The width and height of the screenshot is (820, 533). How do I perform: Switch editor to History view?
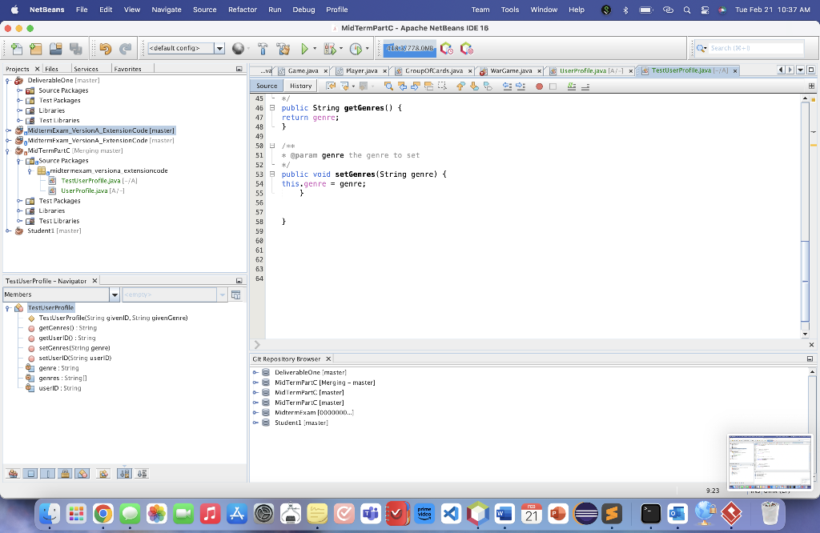300,86
